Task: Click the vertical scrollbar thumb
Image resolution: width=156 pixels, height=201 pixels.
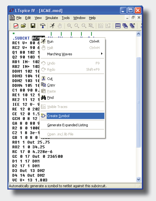Action: click(139, 102)
